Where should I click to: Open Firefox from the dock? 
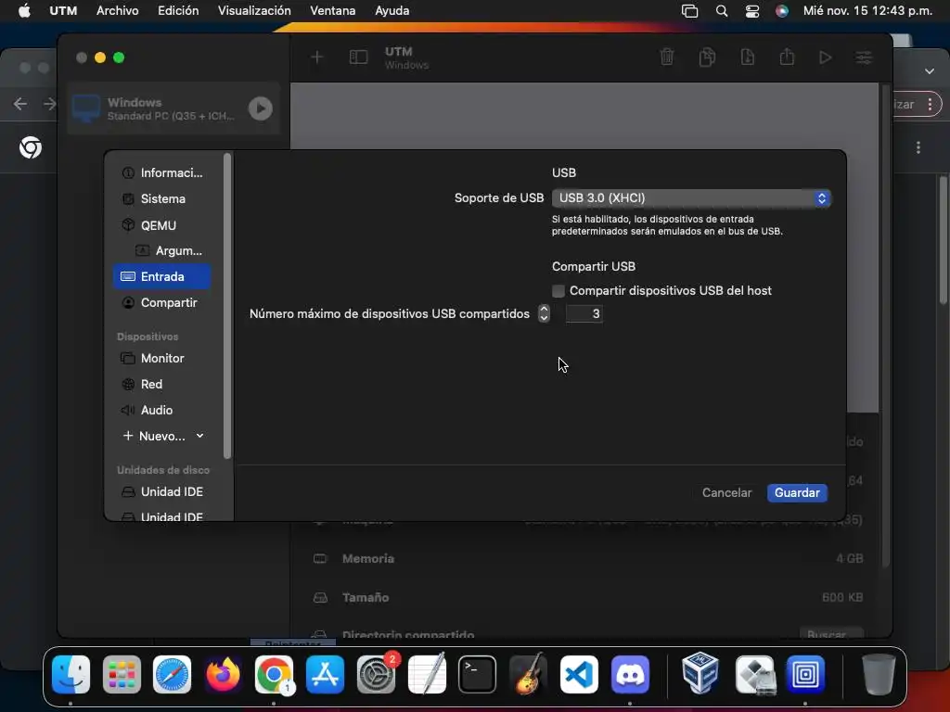(223, 675)
